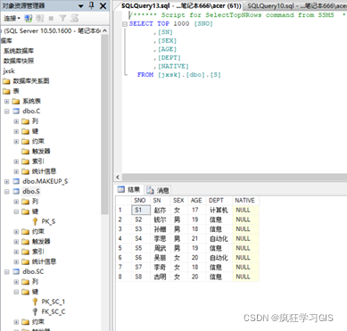The height and width of the screenshot is (331, 347).
Task: Click the dbo.MAKEUP_S table icon
Action: (x=16, y=181)
